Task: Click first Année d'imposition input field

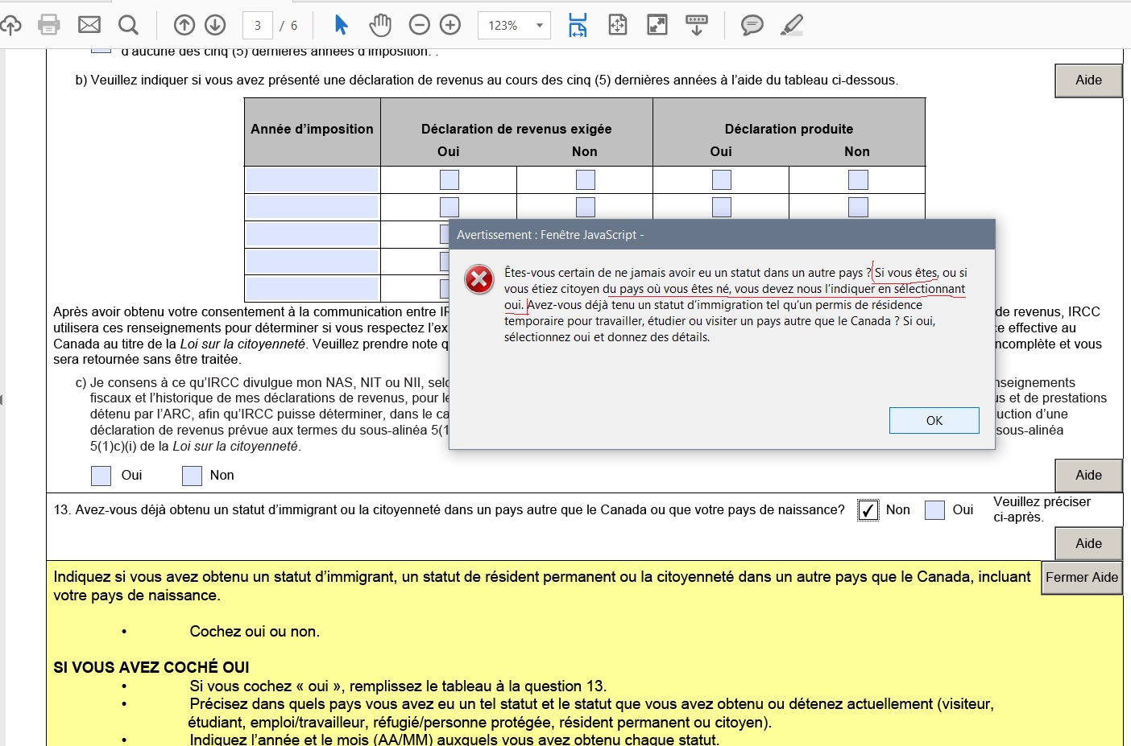Action: click(x=312, y=179)
